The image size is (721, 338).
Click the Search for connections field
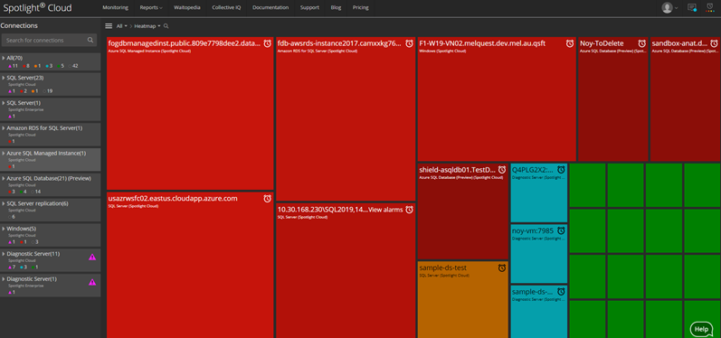pos(49,41)
